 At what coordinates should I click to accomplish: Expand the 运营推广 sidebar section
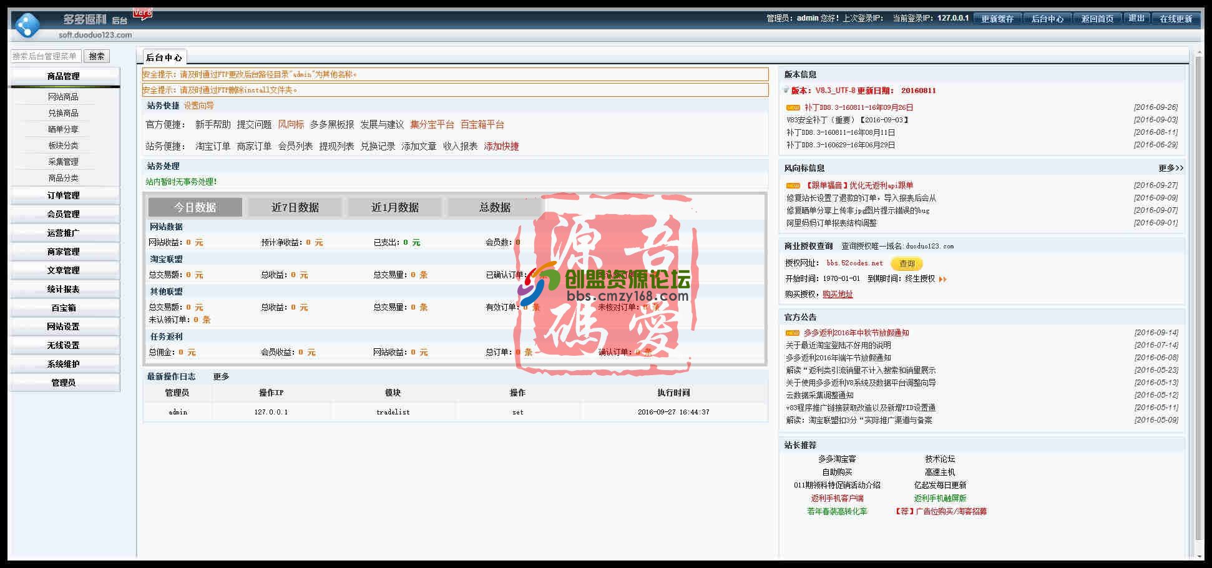tap(65, 233)
